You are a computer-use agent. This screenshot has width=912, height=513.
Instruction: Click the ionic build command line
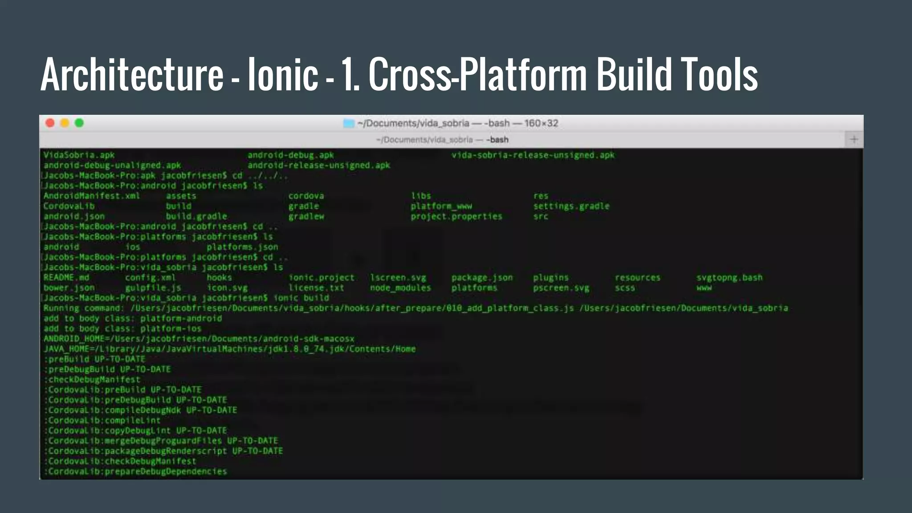click(186, 298)
